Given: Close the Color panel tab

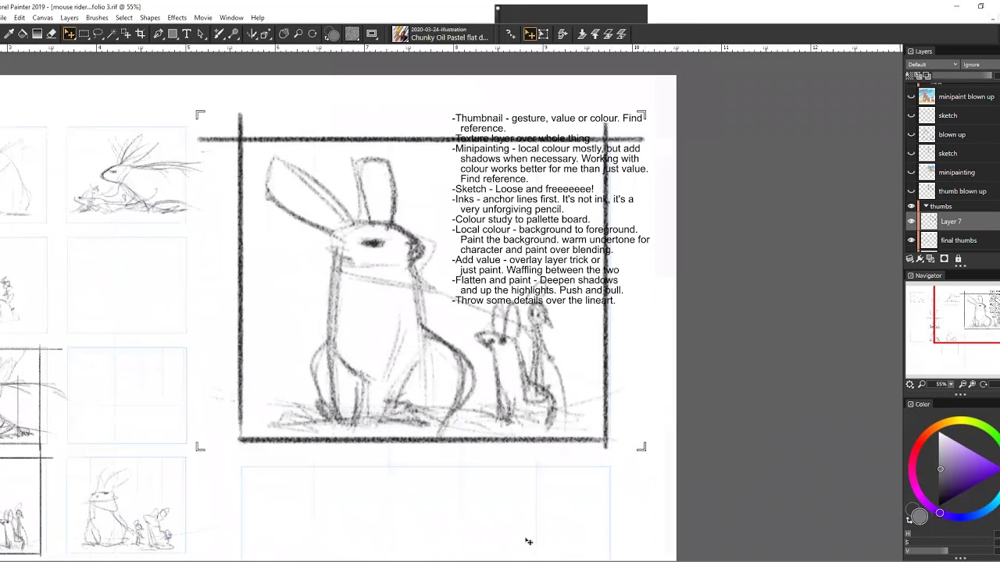Looking at the screenshot, I should [x=910, y=404].
